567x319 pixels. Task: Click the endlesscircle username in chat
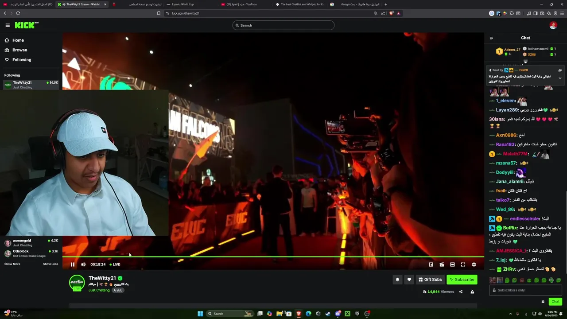pyautogui.click(x=524, y=219)
